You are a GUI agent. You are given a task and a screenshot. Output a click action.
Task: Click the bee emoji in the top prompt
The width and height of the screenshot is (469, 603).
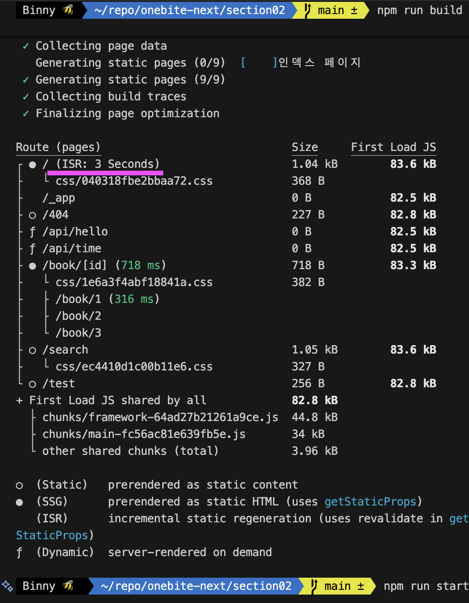coord(68,10)
